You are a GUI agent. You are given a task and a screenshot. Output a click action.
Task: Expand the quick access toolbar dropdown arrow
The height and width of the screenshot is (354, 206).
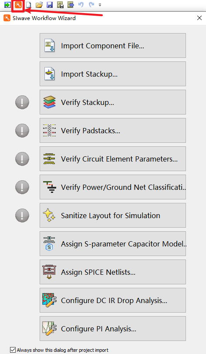coord(100,5)
